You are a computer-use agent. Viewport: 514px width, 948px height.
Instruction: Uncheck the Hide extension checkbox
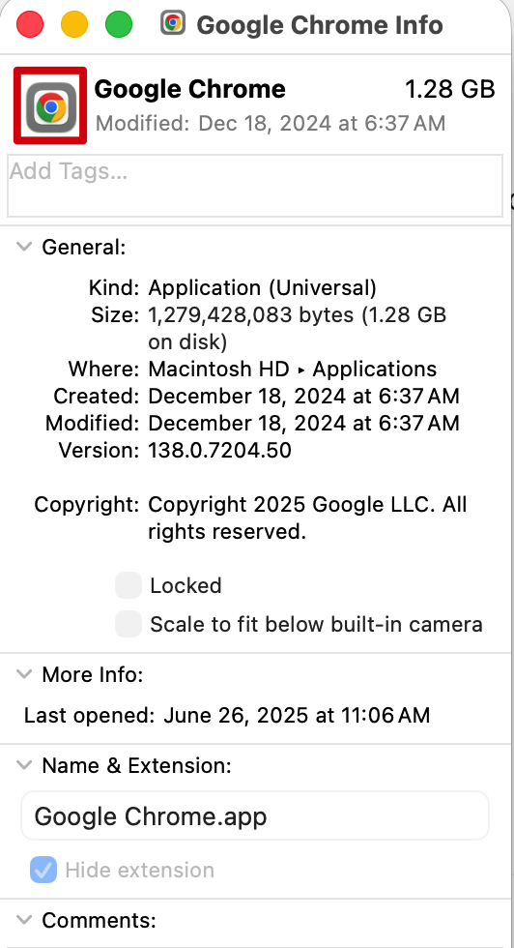tap(43, 870)
